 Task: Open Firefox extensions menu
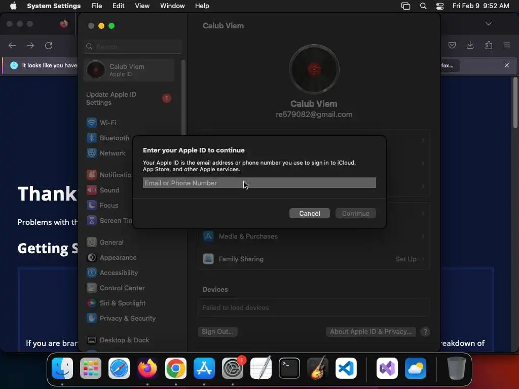pyautogui.click(x=489, y=45)
